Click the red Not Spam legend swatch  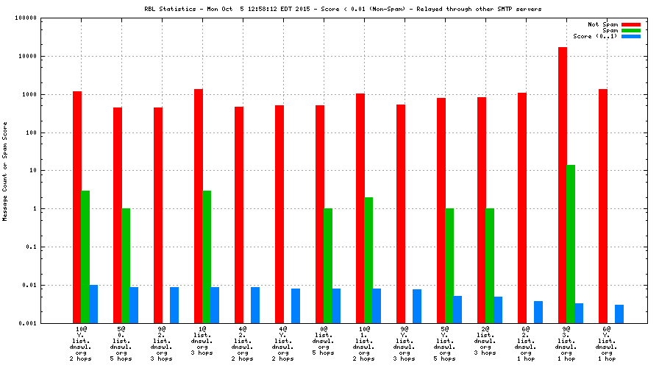(631, 24)
